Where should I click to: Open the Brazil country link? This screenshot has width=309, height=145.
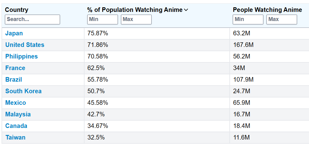tap(14, 80)
